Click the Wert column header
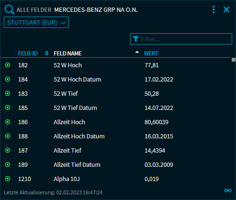Screen dimensions: 236x200 [x=151, y=54]
